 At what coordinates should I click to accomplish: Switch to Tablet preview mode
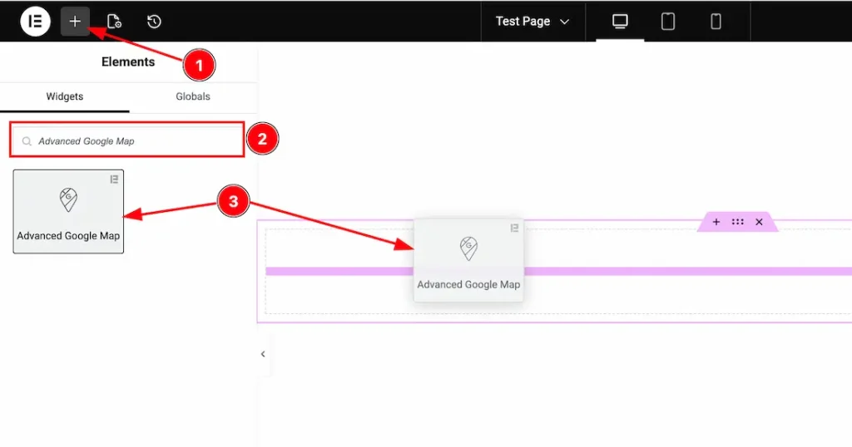[668, 22]
